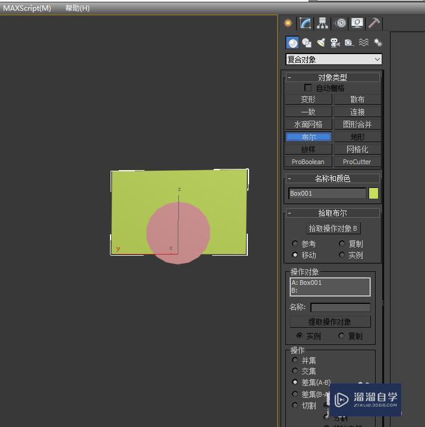This screenshot has width=425, height=427.
Task: Select the empty B: operand row
Action: [330, 290]
